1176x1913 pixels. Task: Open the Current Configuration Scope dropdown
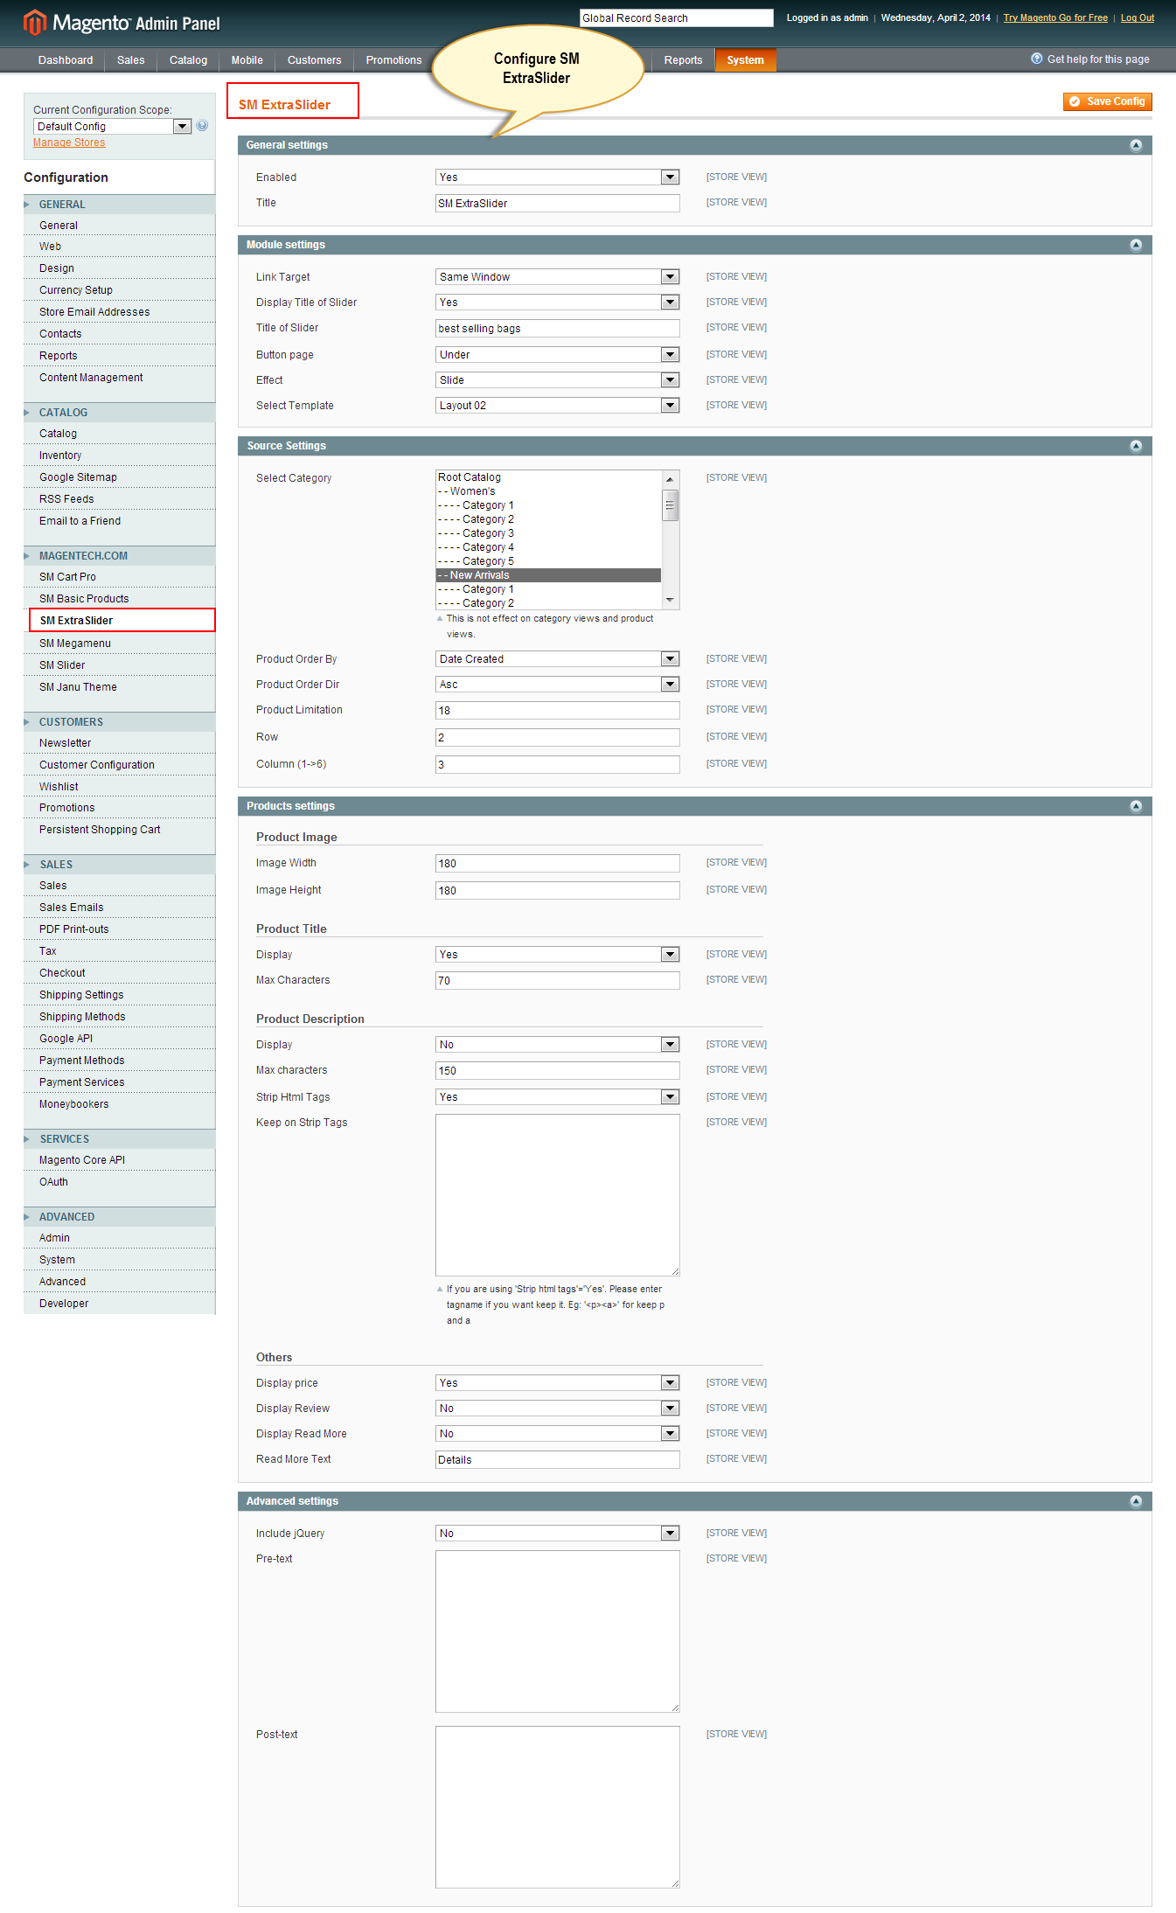113,127
